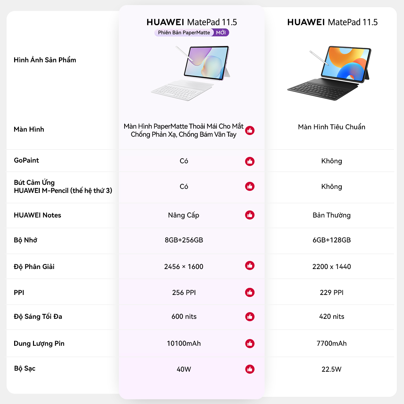
Task: Click the PaperMatte edition MatePad 11.5 title
Action: (192, 22)
